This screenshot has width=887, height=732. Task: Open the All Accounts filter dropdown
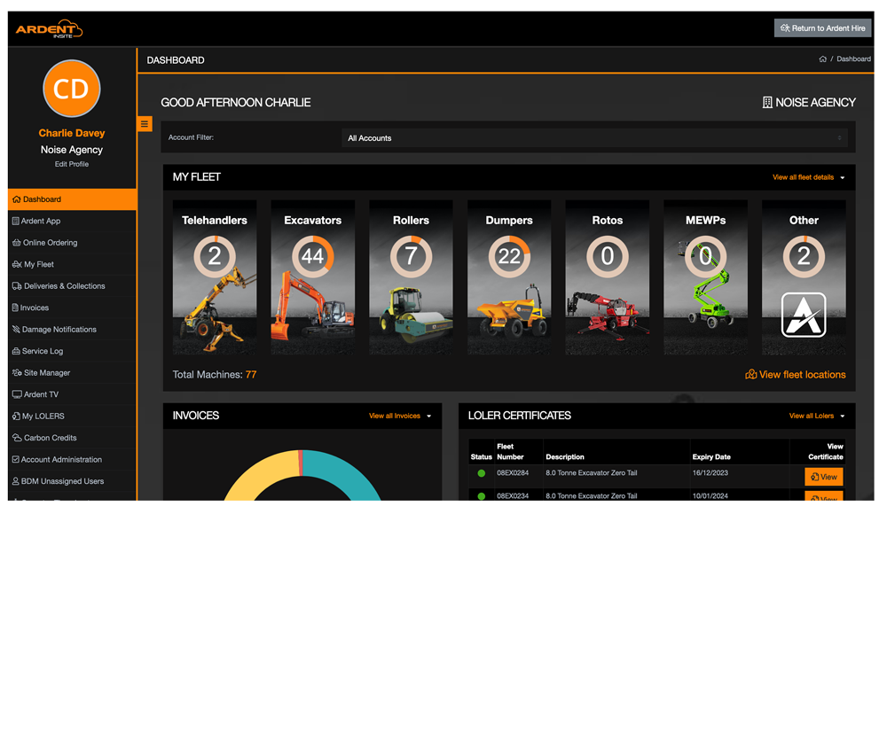click(594, 138)
